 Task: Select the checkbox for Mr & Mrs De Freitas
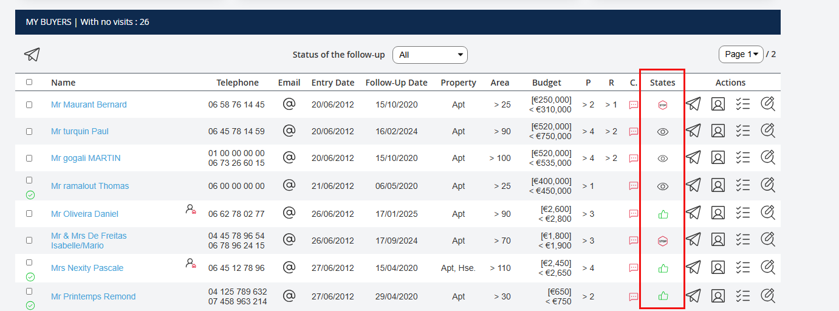tap(29, 241)
